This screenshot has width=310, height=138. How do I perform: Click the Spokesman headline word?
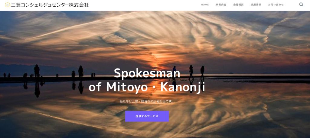pyautogui.click(x=147, y=73)
